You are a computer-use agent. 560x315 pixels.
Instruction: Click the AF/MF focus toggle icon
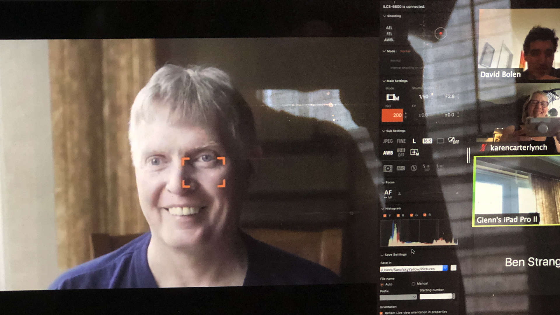[x=388, y=193]
